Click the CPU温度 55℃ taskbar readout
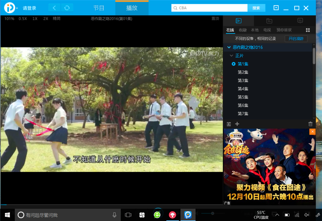This screenshot has width=322, height=221. 261,215
